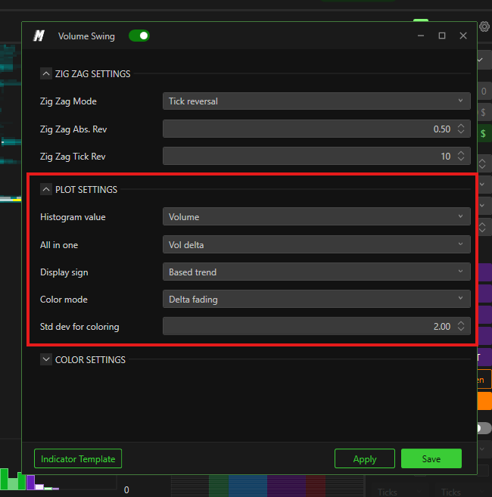Open the Color mode dropdown

pos(316,300)
